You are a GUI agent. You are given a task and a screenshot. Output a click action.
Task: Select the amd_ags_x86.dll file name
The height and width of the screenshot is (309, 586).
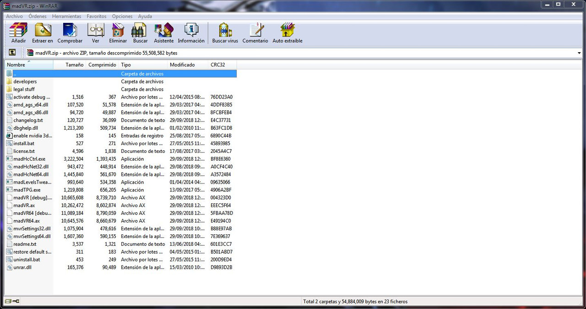coord(31,113)
